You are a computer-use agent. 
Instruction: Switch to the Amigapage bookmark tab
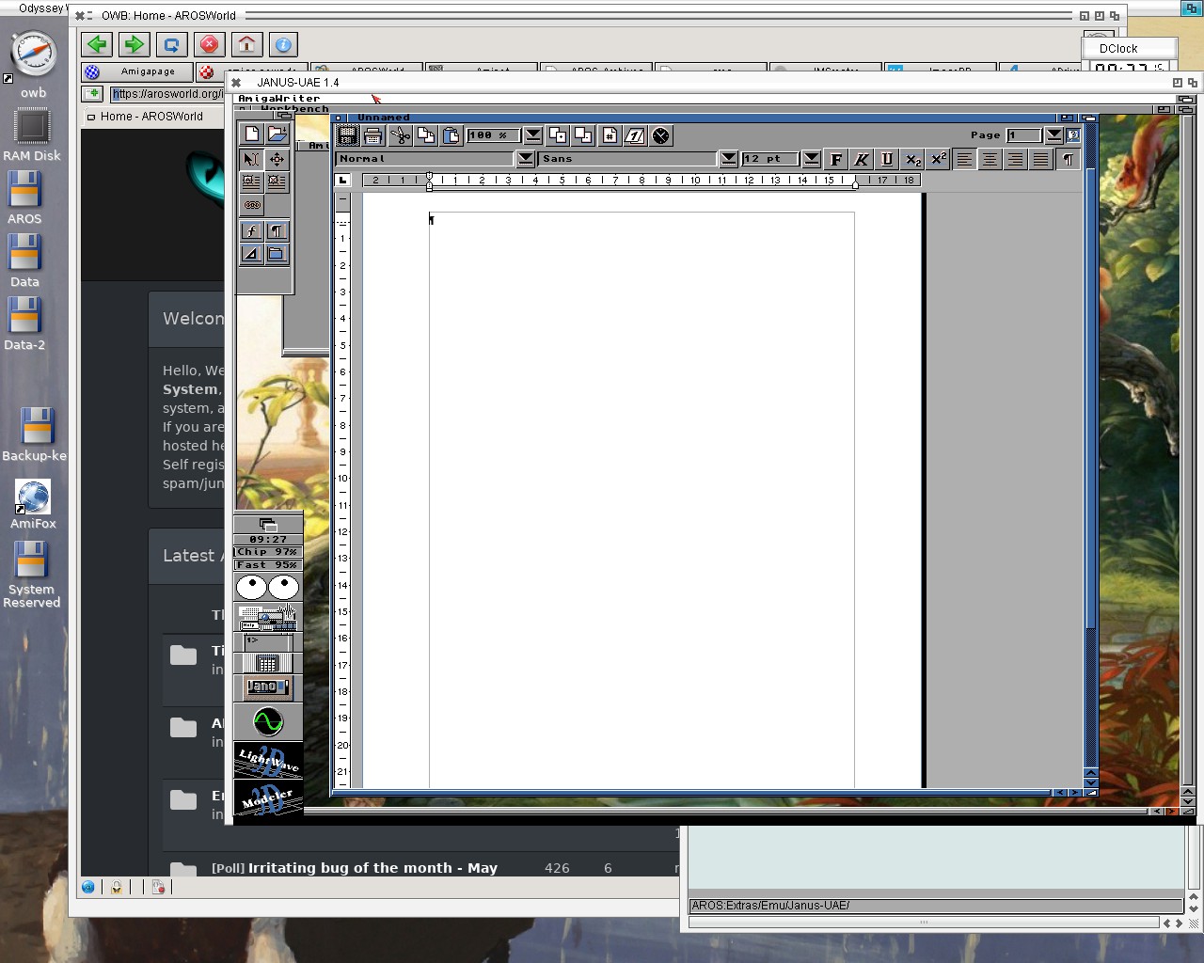[x=147, y=71]
